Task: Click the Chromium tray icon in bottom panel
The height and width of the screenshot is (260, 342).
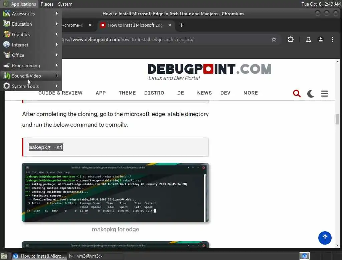Action: pyautogui.click(x=305, y=256)
